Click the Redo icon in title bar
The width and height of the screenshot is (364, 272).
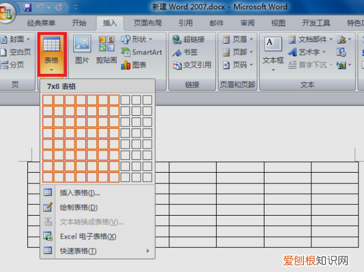(59, 7)
